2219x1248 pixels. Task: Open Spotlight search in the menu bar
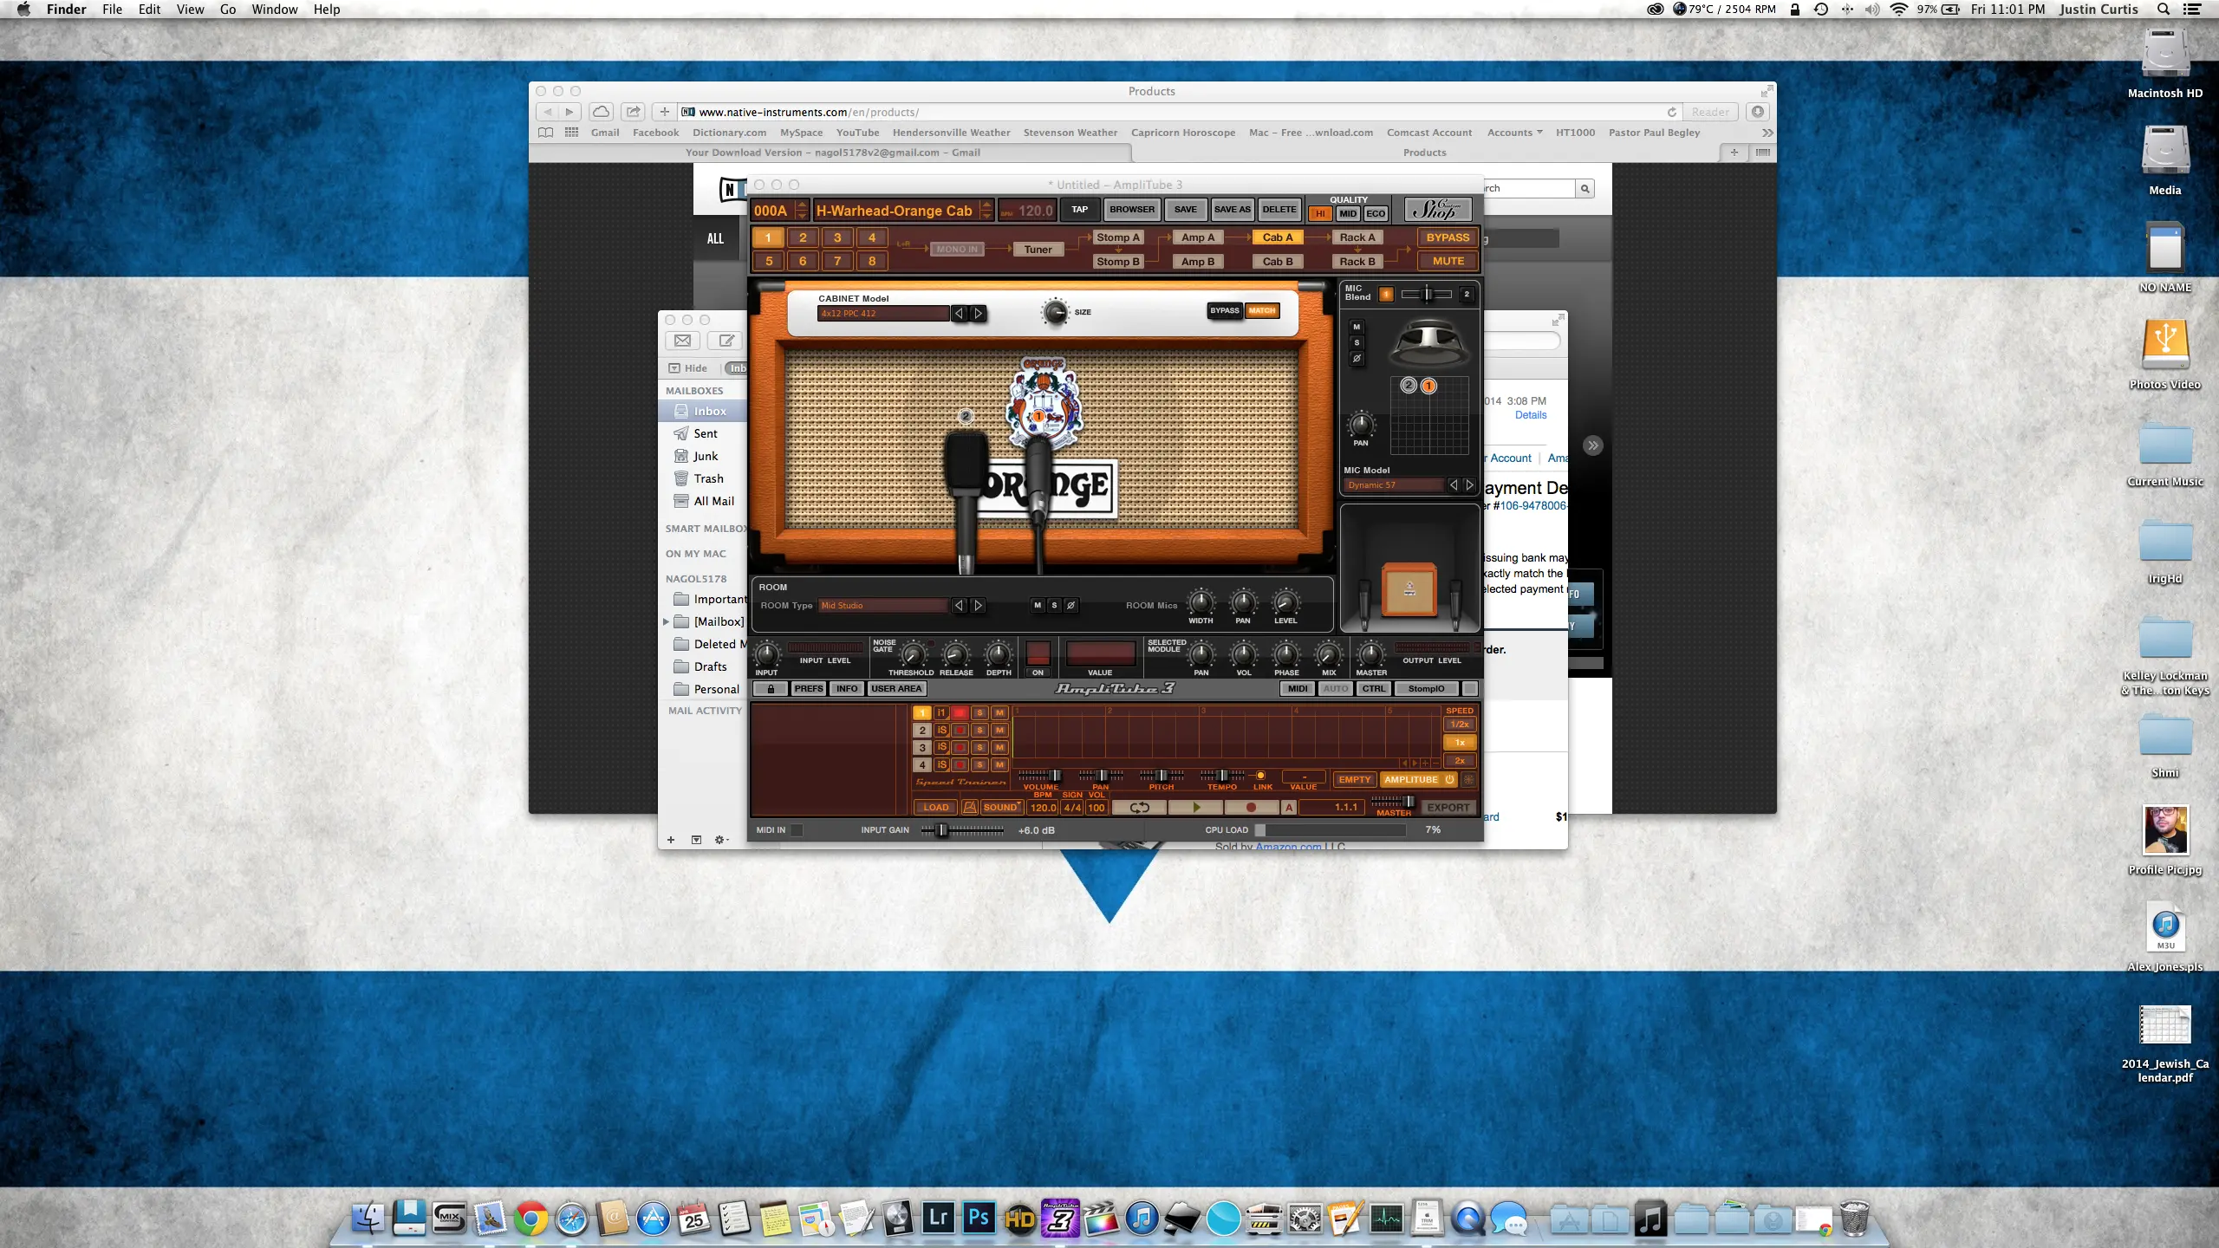click(2164, 10)
